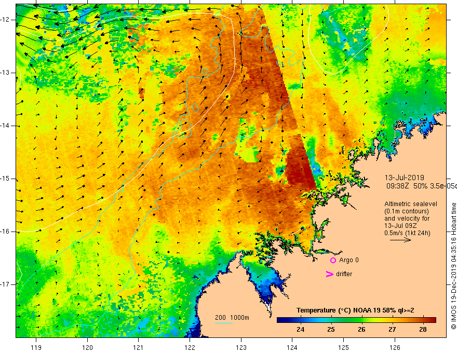Click the 0.5m/s velocity scale arrow
This screenshot has width=457, height=353.
tap(400, 240)
